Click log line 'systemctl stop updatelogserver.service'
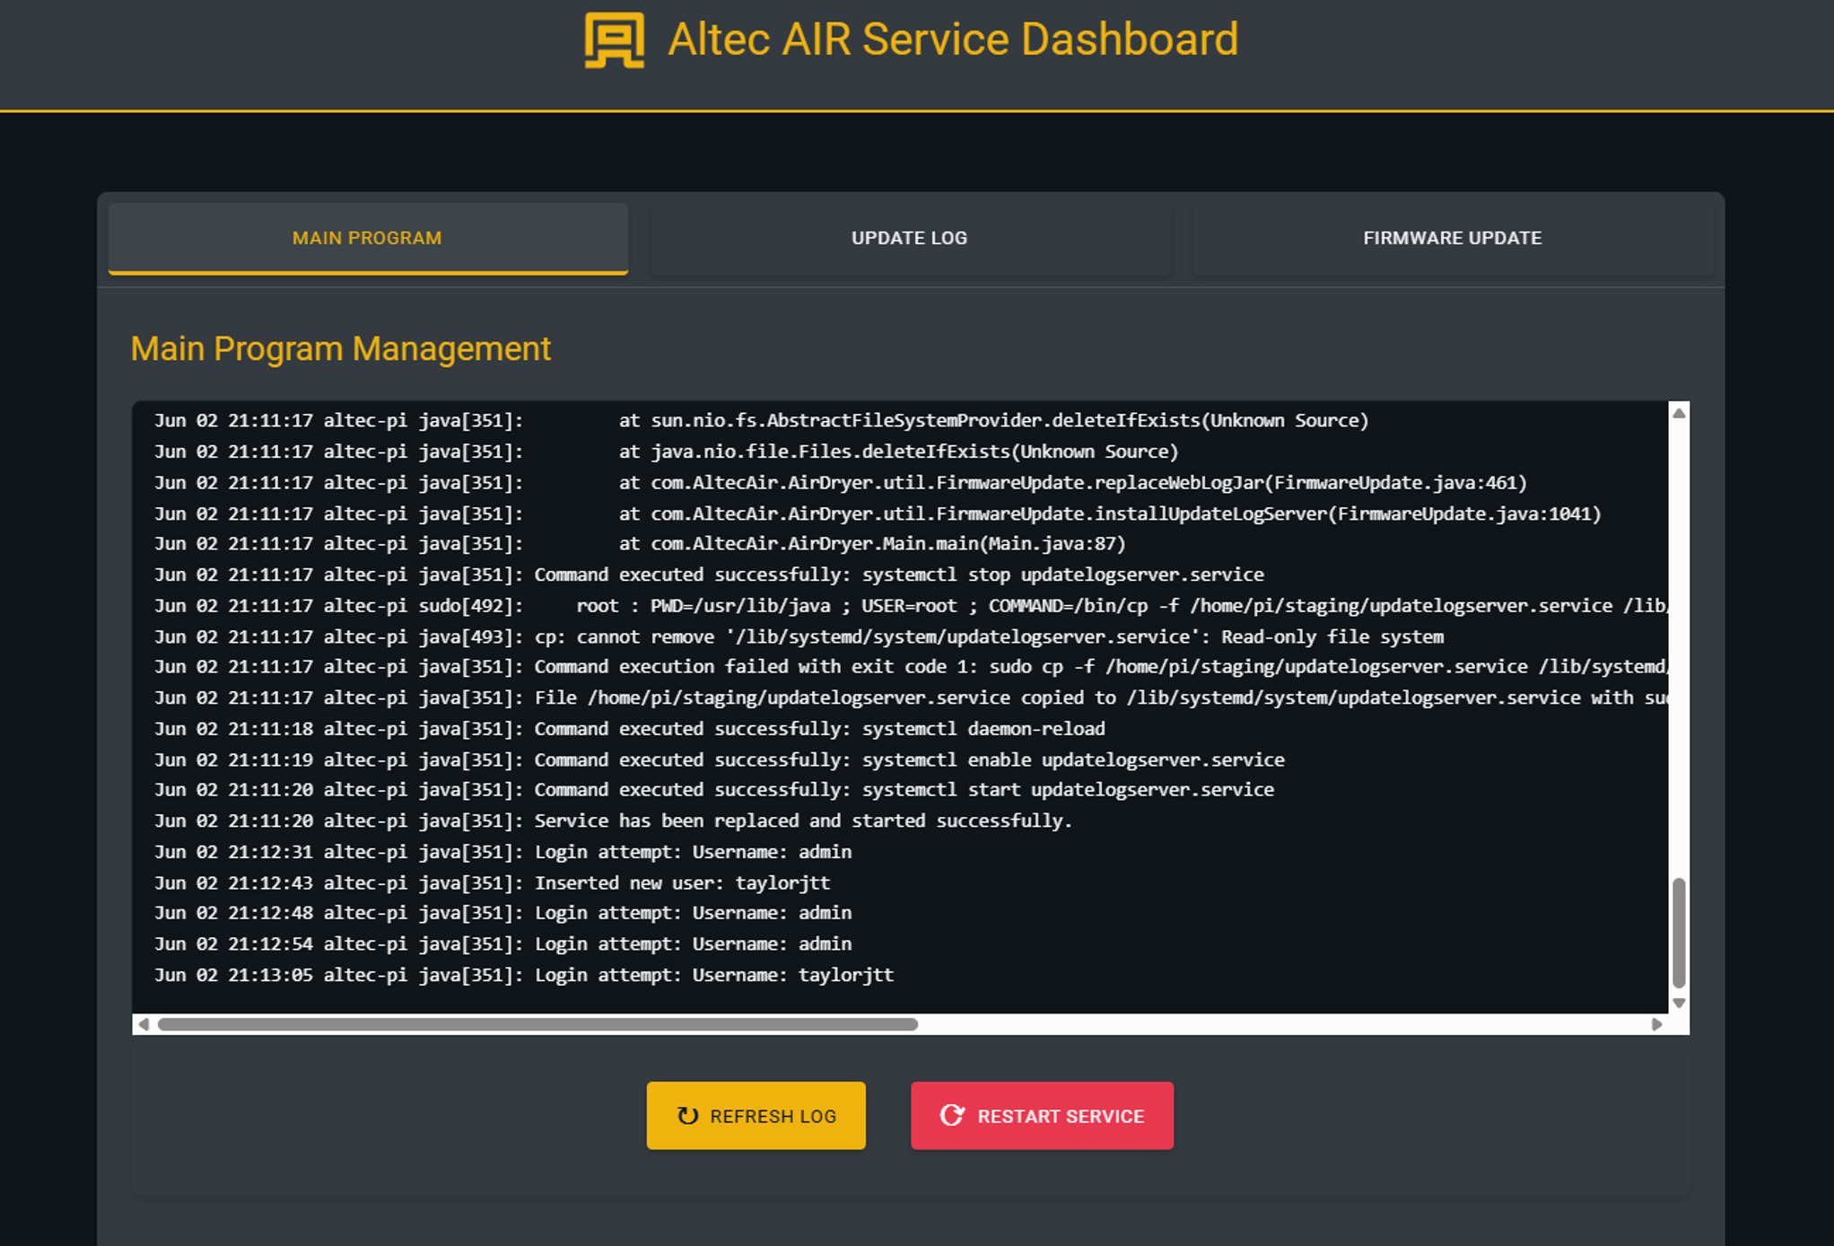 (x=709, y=575)
